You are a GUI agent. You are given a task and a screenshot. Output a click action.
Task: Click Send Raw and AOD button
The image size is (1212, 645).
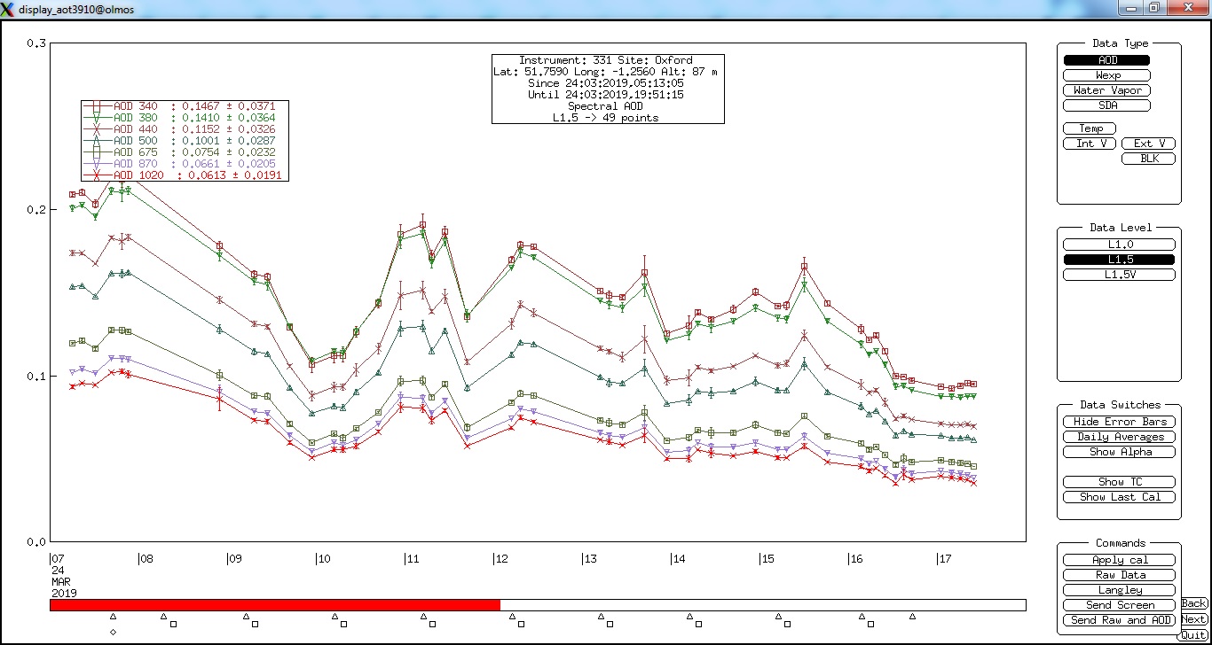pyautogui.click(x=1119, y=620)
